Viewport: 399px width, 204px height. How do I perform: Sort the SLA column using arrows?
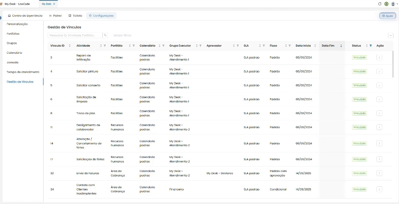click(x=260, y=46)
